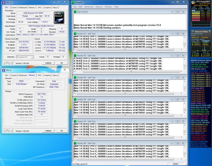Minimize the Worker #5 child window
This screenshot has height=166, width=212.
(172, 121)
